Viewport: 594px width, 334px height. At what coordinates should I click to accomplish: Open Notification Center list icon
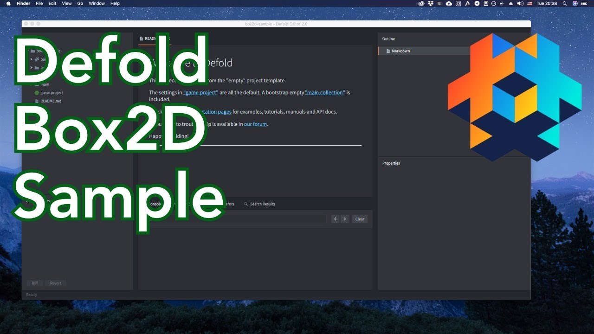pyautogui.click(x=585, y=3)
